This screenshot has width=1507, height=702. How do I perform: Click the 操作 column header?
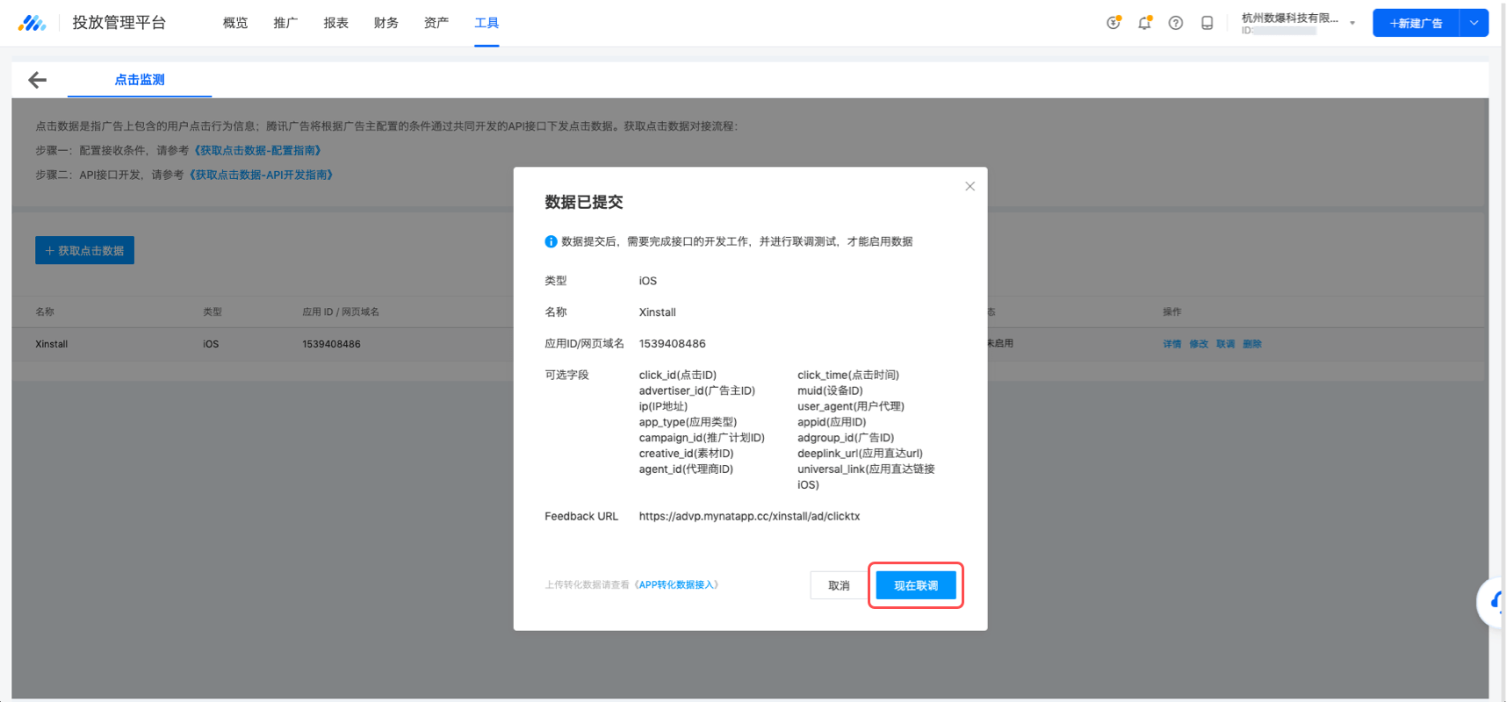click(1172, 312)
